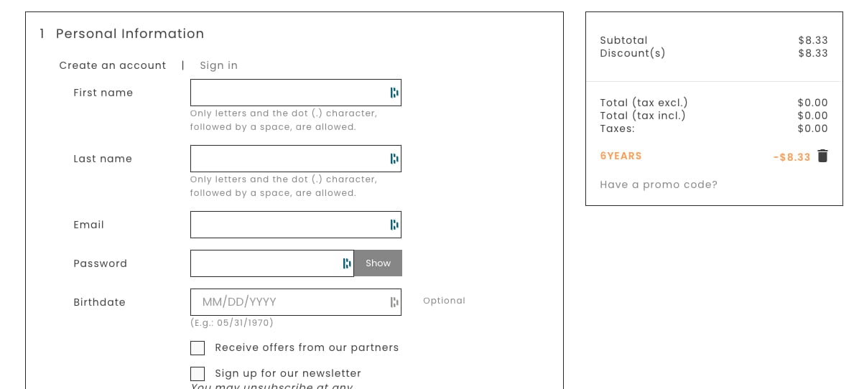Image resolution: width=859 pixels, height=389 pixels.
Task: Click password manager icon in Last name field
Action: [x=394, y=159]
